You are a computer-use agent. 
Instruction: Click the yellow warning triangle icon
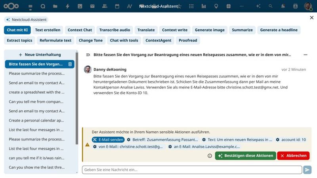tap(87, 145)
